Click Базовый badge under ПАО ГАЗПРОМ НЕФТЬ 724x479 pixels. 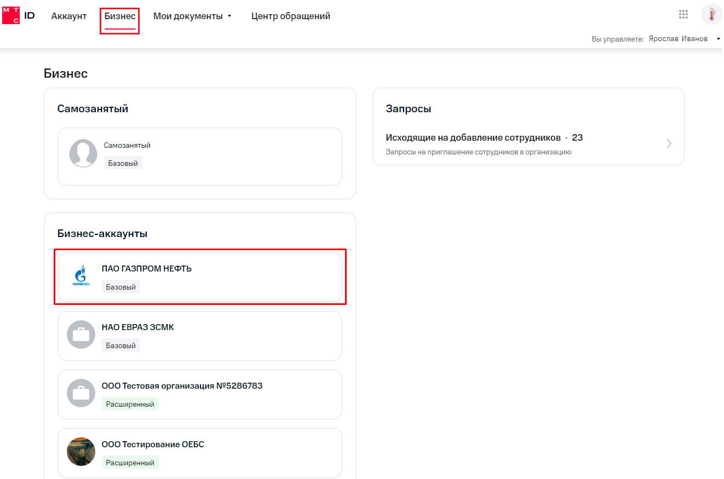point(121,287)
